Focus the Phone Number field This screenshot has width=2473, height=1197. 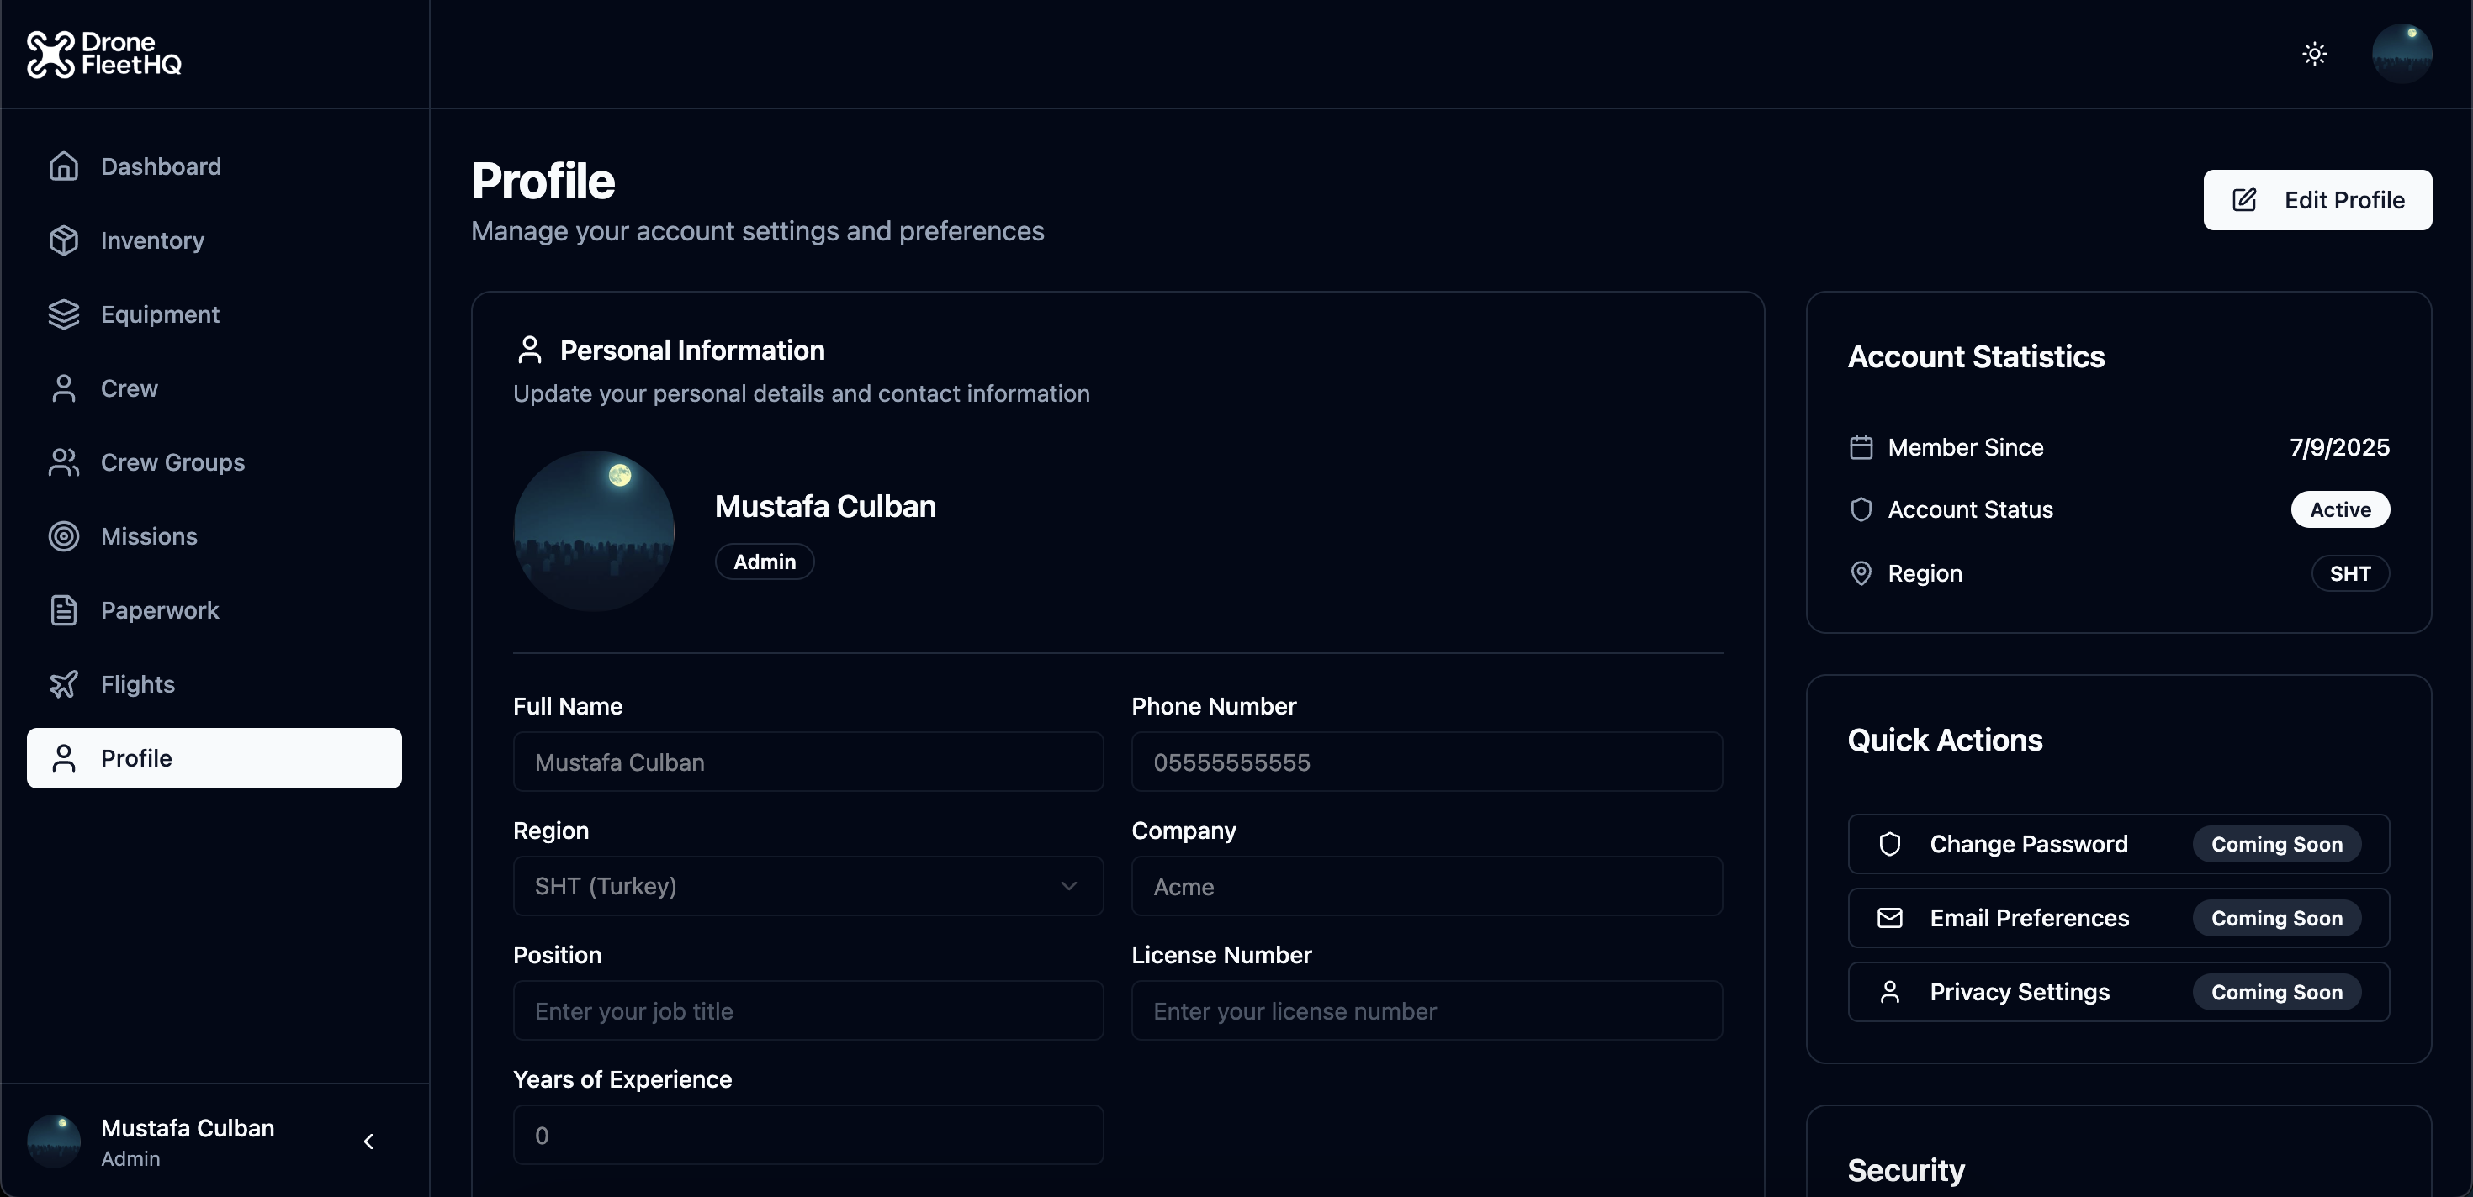pos(1427,762)
